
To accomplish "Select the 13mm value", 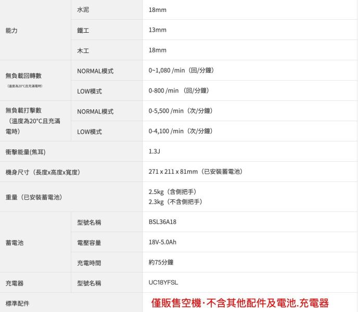I will pyautogui.click(x=157, y=30).
